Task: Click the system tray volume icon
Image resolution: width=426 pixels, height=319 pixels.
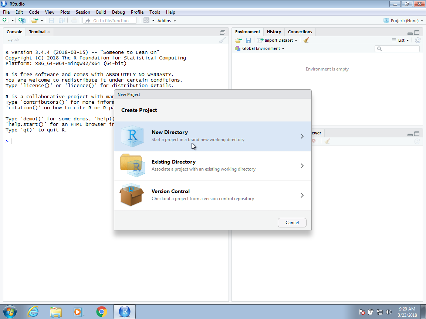Action: click(x=389, y=312)
